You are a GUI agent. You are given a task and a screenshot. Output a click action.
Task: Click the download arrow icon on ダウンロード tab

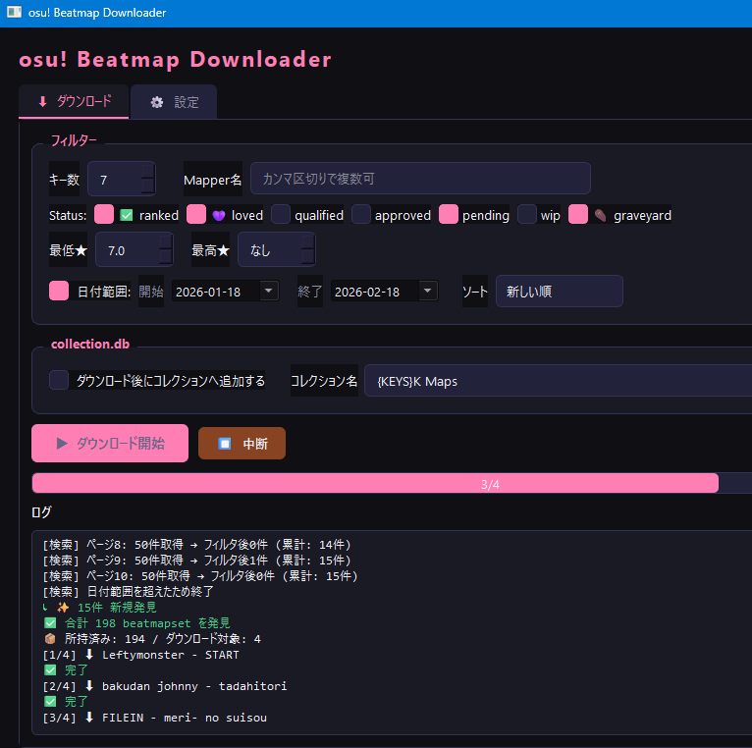click(42, 101)
